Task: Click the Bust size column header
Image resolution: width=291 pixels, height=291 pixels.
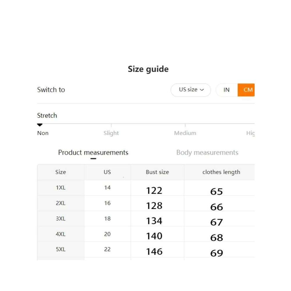Action: [157, 172]
